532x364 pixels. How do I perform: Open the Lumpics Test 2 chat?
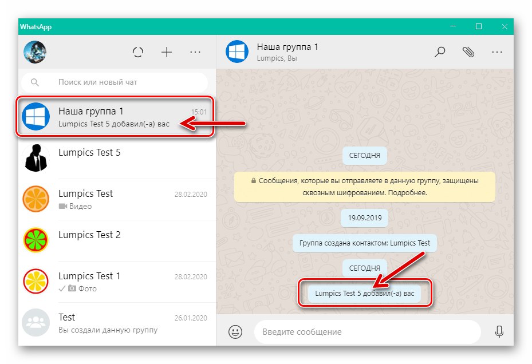point(117,241)
